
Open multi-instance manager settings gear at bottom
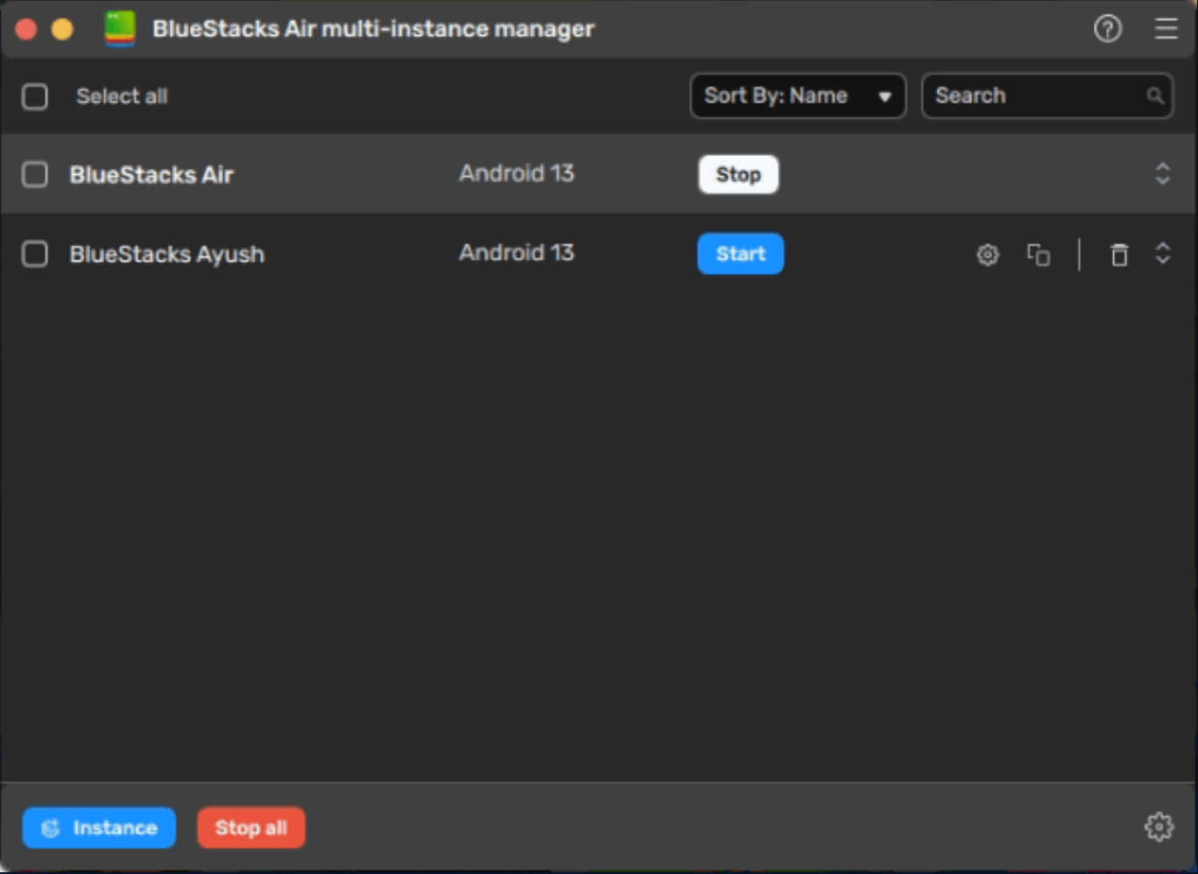tap(1158, 827)
